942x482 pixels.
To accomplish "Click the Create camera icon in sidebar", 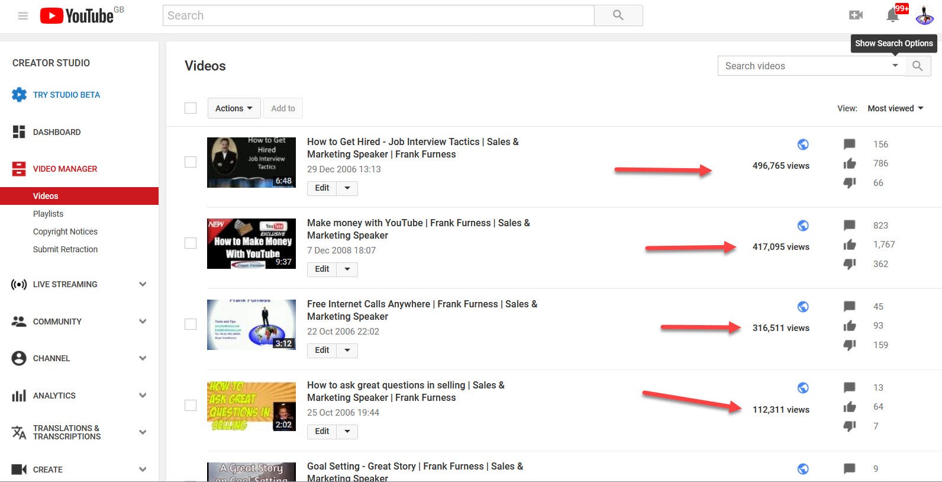I will [19, 470].
